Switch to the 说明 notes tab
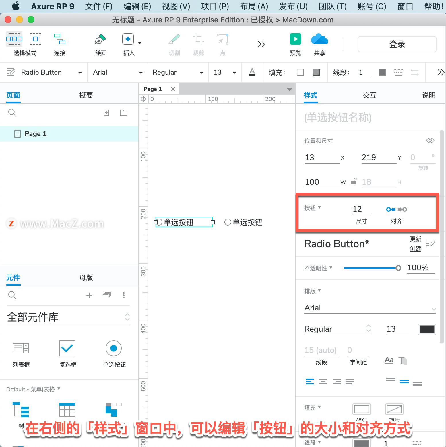This screenshot has width=446, height=447. [x=429, y=95]
